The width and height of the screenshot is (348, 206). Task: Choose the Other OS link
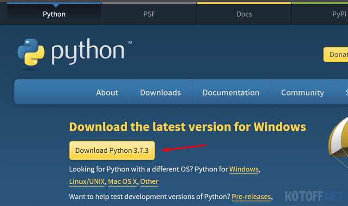point(149,181)
